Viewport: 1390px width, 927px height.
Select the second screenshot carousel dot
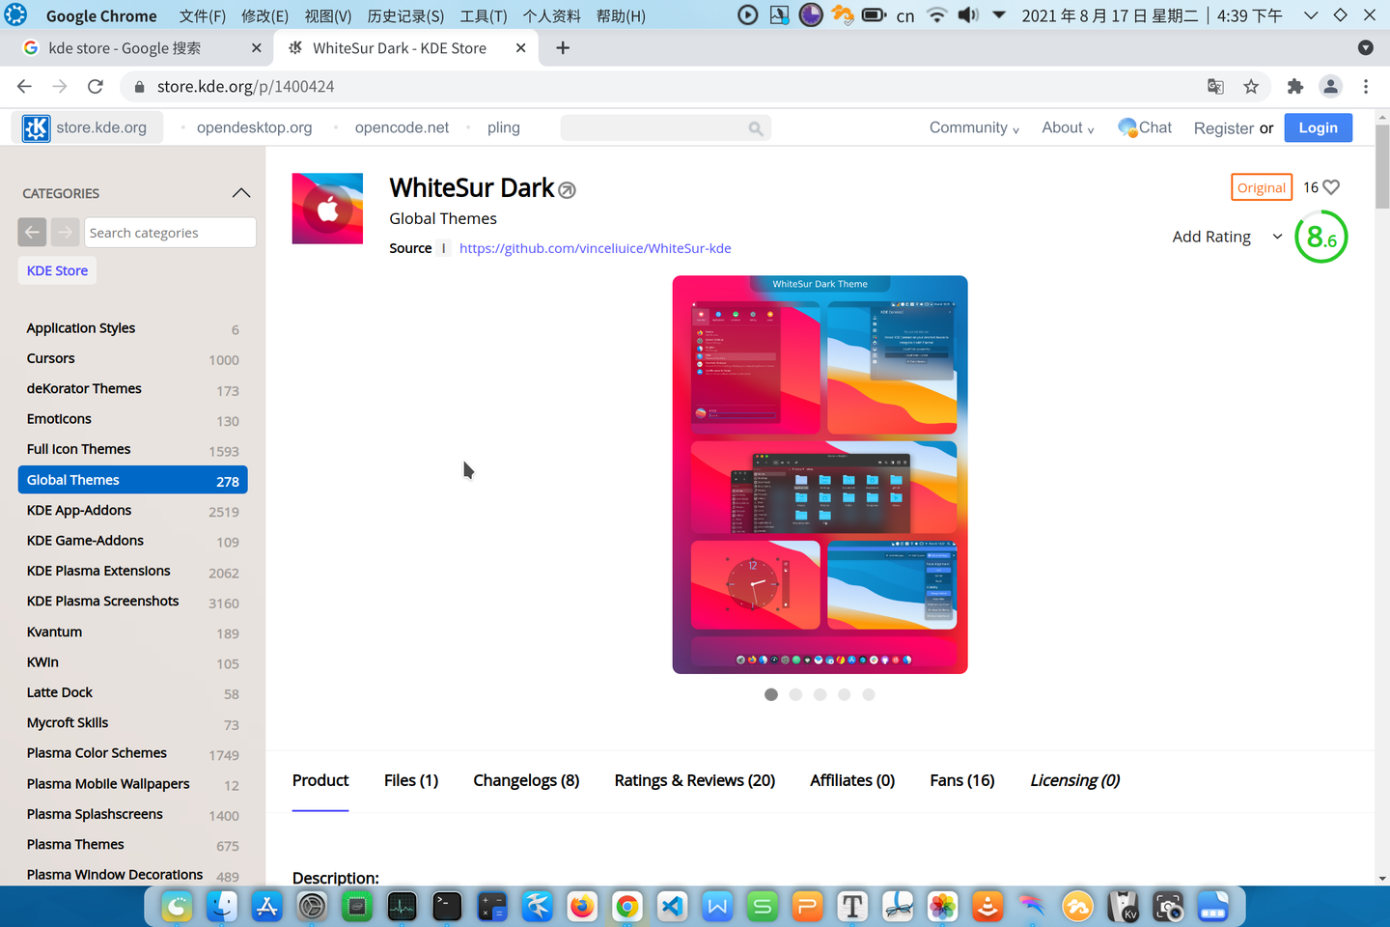(x=795, y=694)
